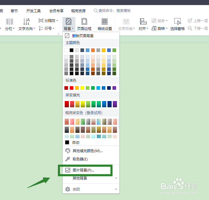209x200 pixels.
Task: Click the search magnifier icon
Action: pos(96,11)
